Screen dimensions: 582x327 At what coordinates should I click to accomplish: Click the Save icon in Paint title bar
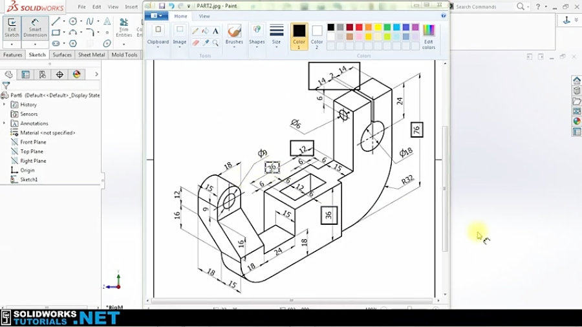click(x=162, y=6)
